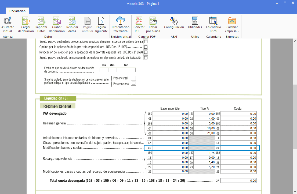The width and height of the screenshot is (297, 194).
Task: Click the 'IVA devengado' heading
Action: click(x=55, y=113)
